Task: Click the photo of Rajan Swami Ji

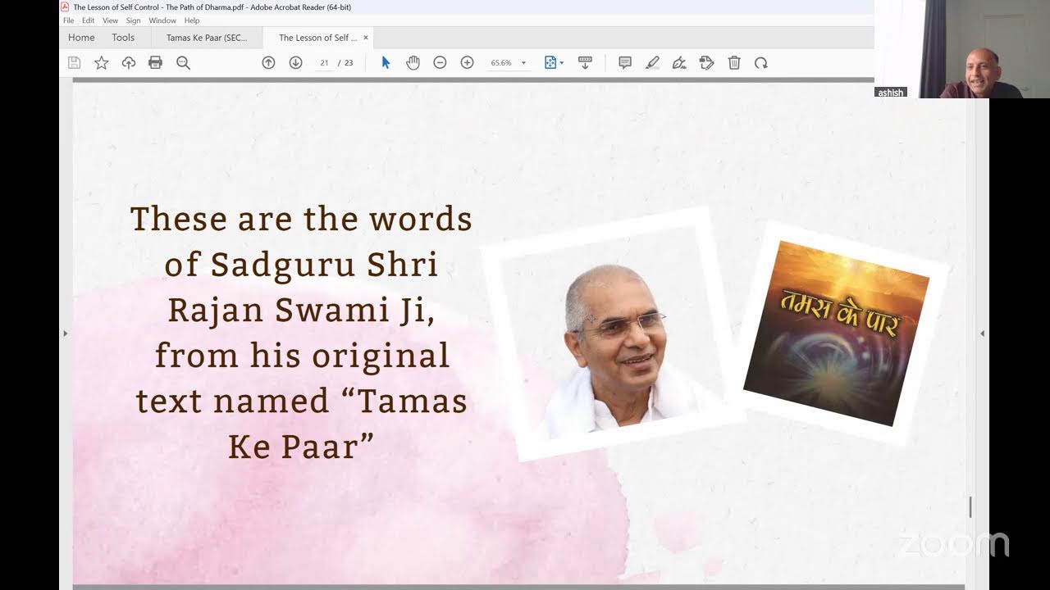Action: pyautogui.click(x=614, y=336)
